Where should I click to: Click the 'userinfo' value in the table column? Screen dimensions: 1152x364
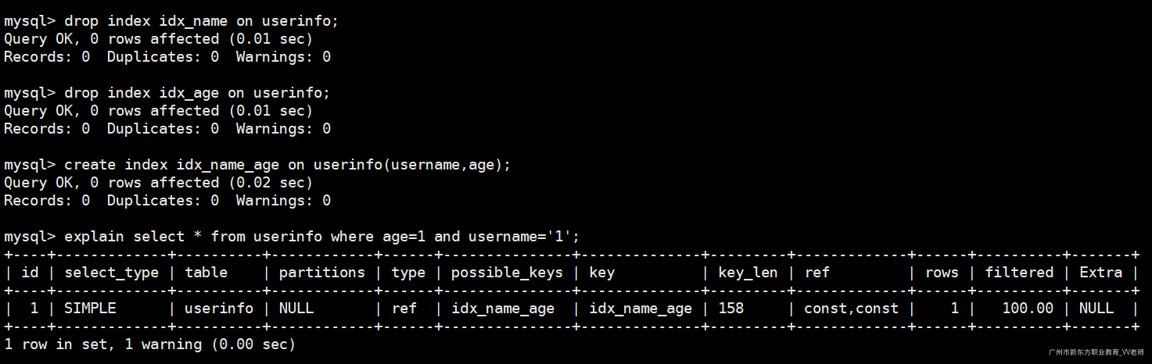point(219,309)
